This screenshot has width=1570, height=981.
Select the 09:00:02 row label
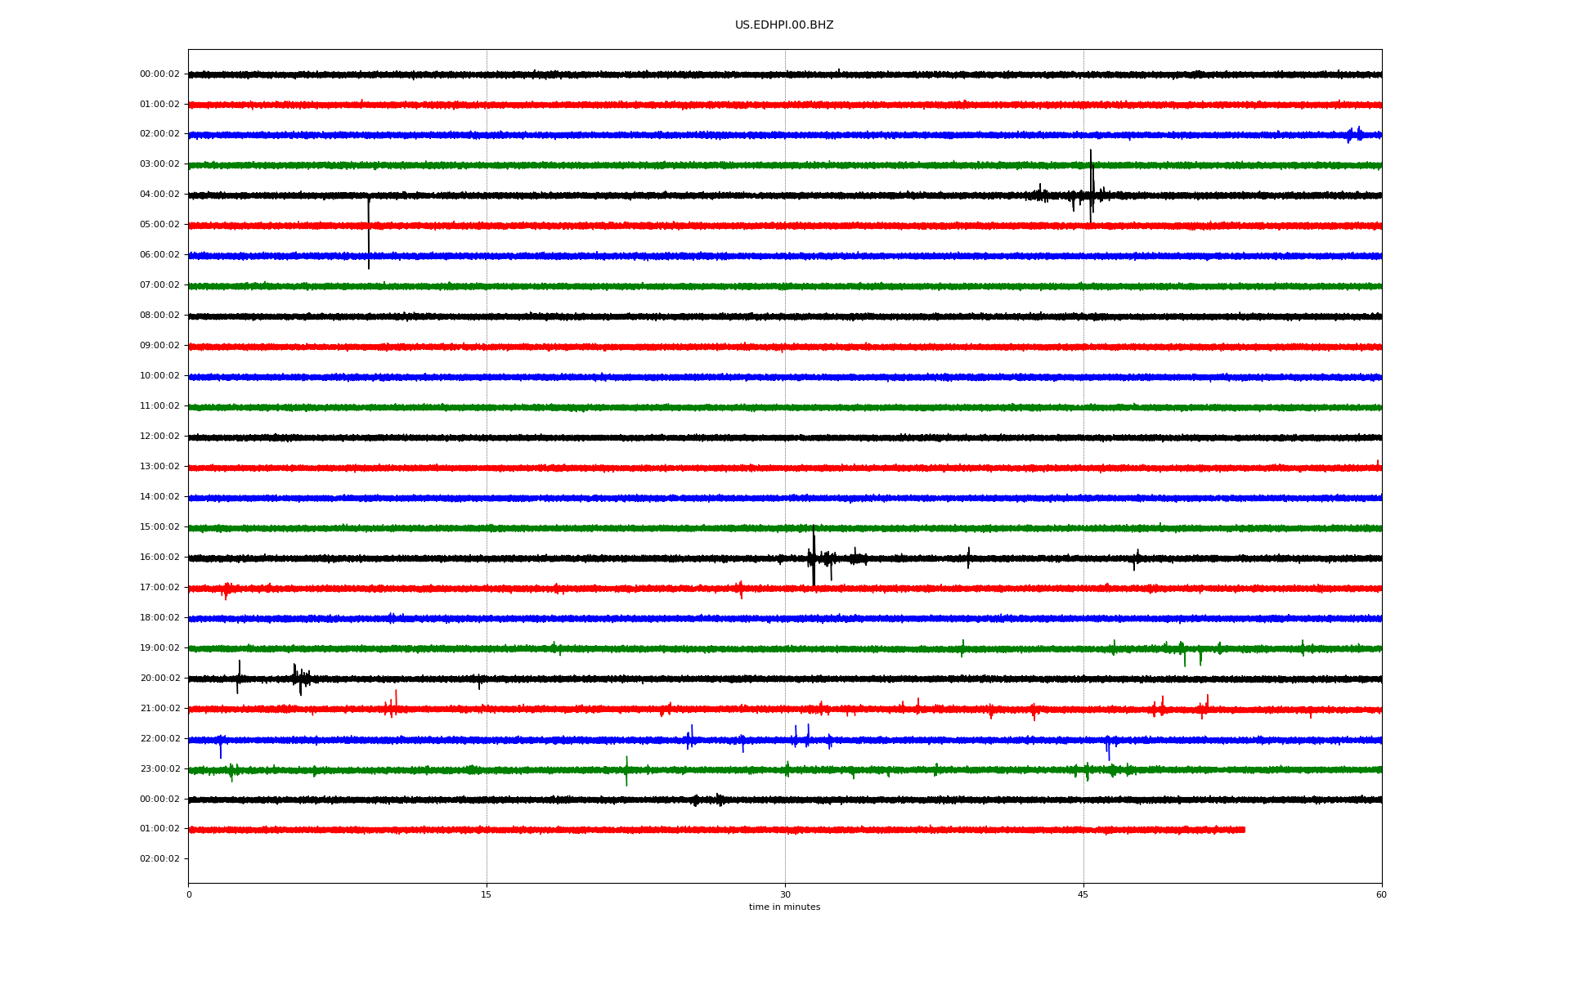159,346
